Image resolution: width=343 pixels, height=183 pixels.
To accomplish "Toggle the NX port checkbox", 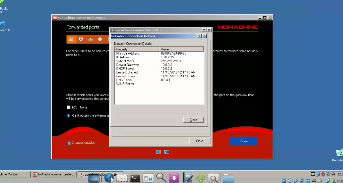I will click(x=68, y=107).
